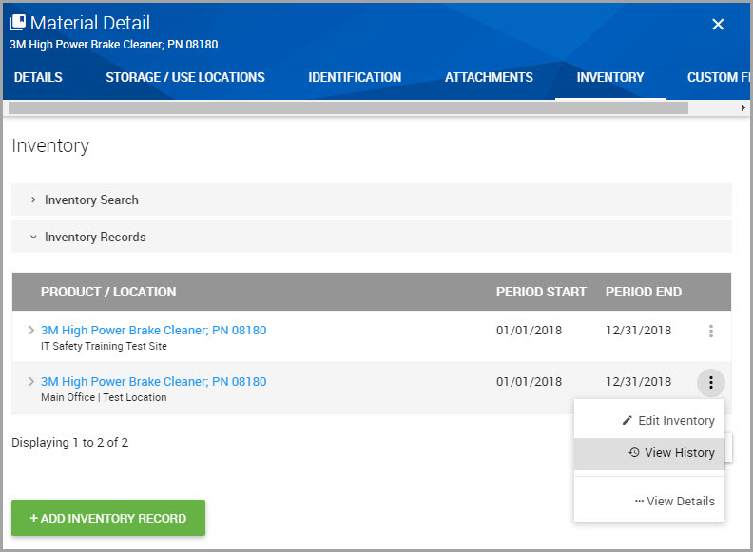Click the Period Start column header

(x=541, y=292)
